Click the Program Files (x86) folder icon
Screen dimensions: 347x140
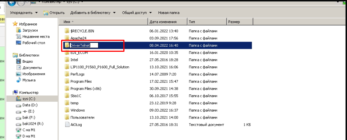67,88
